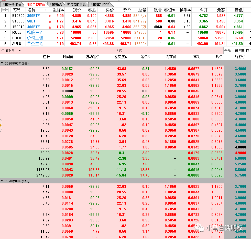
Task: Open the 橡胶主连 name link
Action: [35, 32]
